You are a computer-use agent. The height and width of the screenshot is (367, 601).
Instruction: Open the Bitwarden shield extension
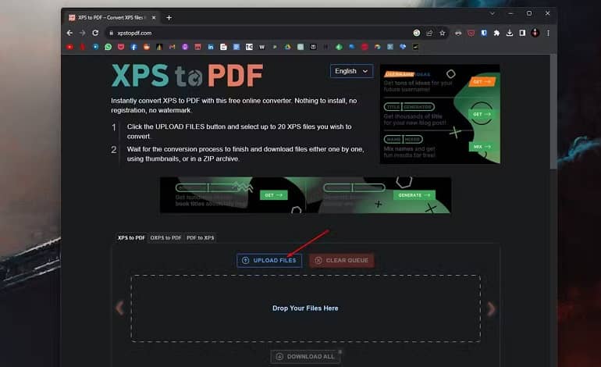point(484,33)
